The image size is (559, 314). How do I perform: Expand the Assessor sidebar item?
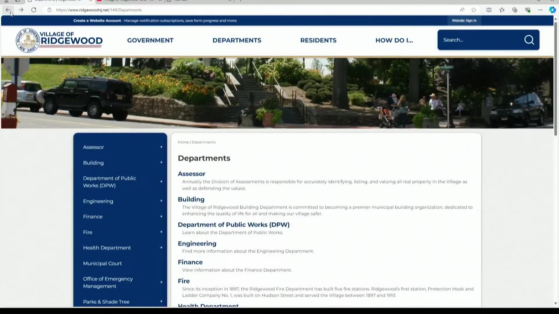[x=161, y=147]
